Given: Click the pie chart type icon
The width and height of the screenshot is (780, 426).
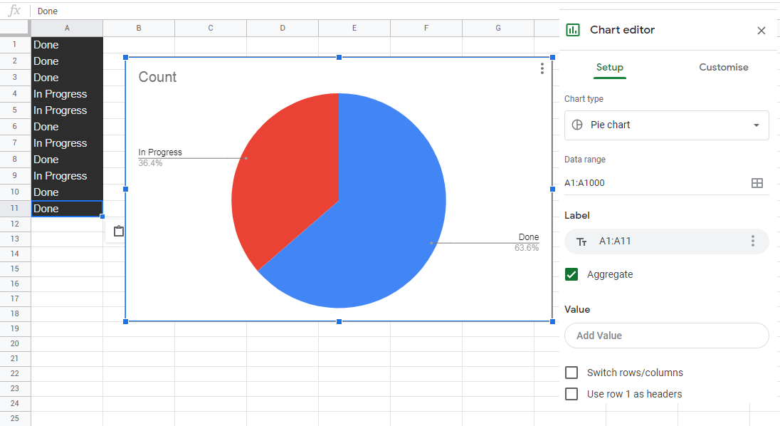Looking at the screenshot, I should 577,125.
